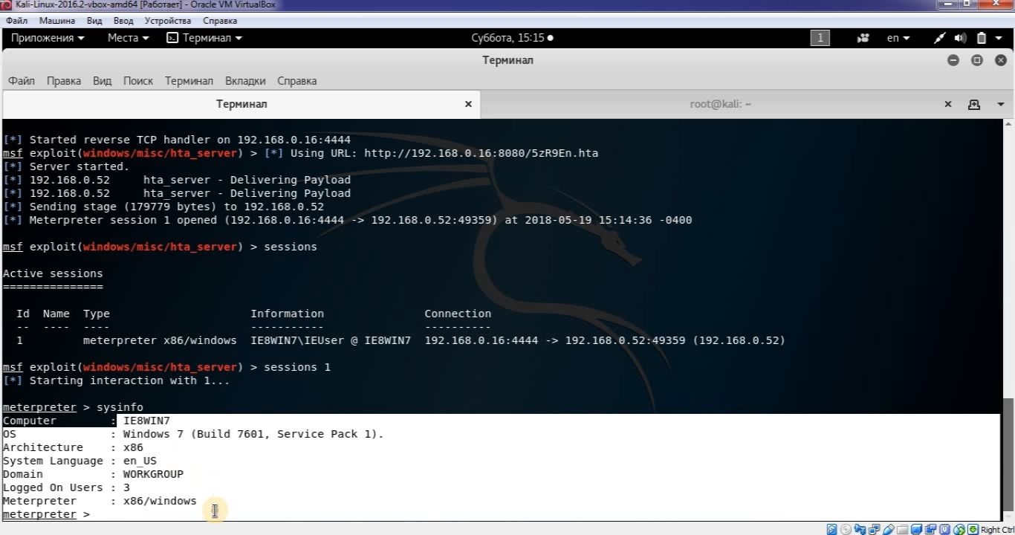Open the clock showing 'Суббота, 15:15'

click(x=512, y=38)
